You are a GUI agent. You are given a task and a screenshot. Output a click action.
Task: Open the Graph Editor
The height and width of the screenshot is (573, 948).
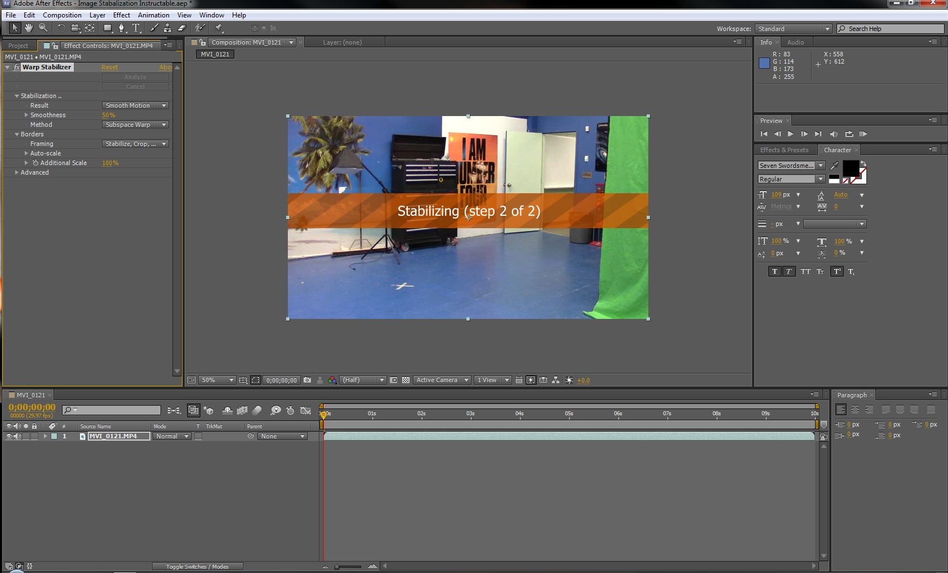click(306, 410)
